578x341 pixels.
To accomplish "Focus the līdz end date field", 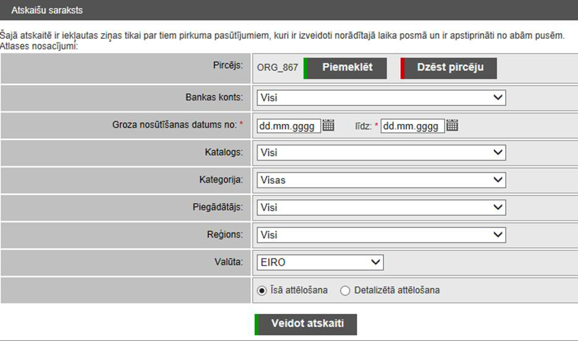I will click(x=412, y=126).
